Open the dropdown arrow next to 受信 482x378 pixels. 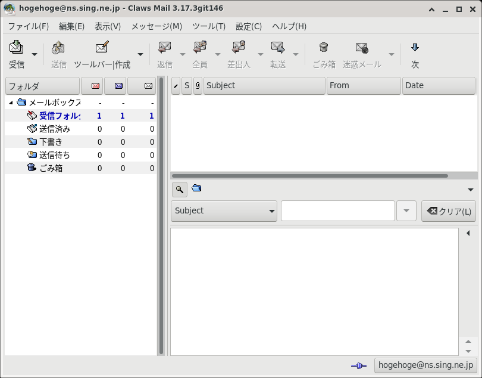click(35, 54)
